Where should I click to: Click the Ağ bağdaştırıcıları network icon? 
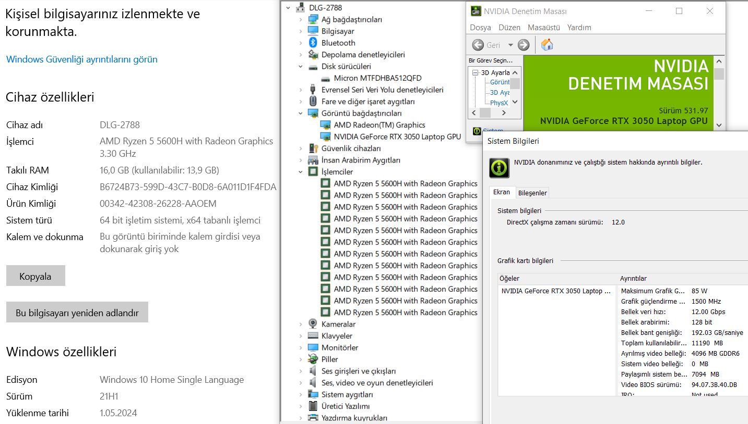pos(313,19)
